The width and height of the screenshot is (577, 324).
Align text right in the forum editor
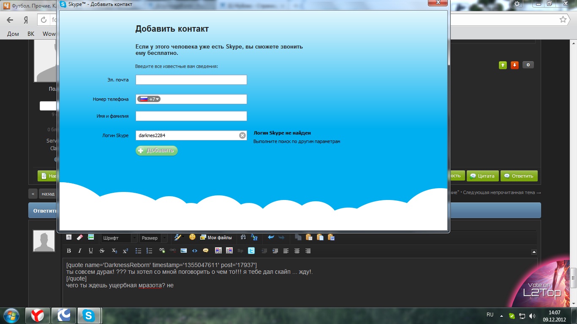pyautogui.click(x=308, y=251)
